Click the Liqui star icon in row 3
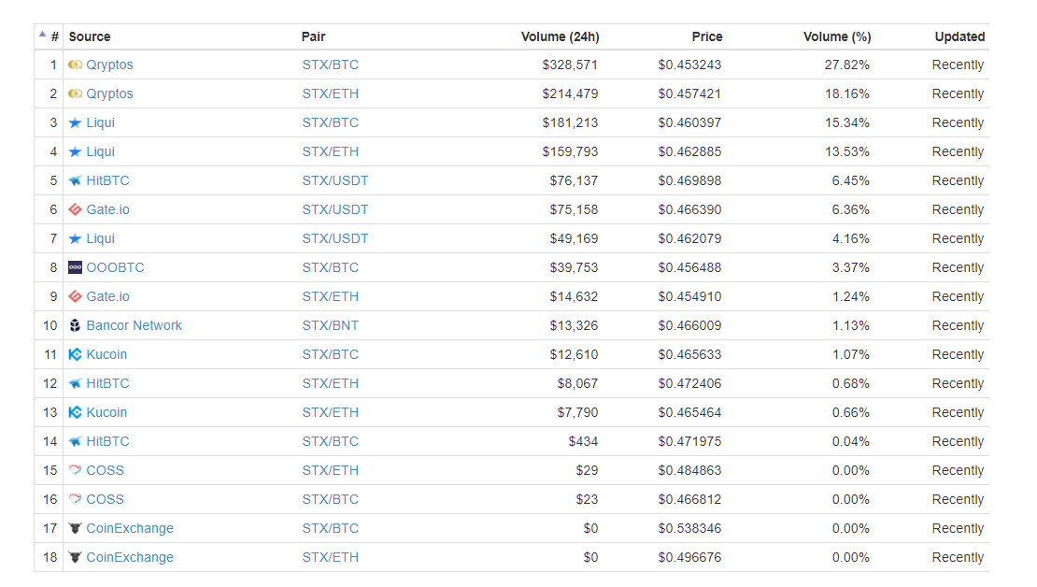The image size is (1037, 587). coord(75,123)
